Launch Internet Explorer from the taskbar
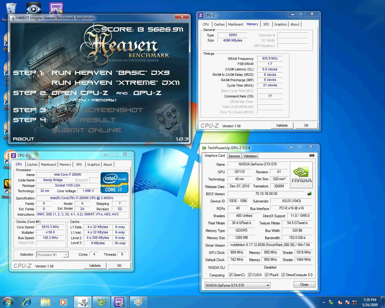This screenshot has width=385, height=308. click(27, 302)
